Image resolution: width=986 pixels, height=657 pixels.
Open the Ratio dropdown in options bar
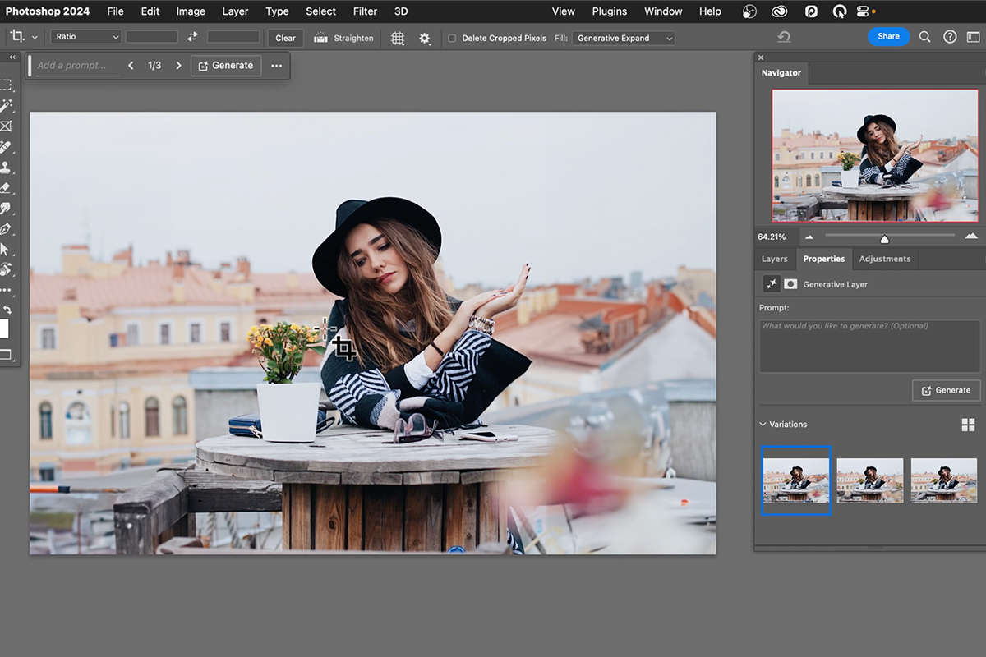click(85, 36)
